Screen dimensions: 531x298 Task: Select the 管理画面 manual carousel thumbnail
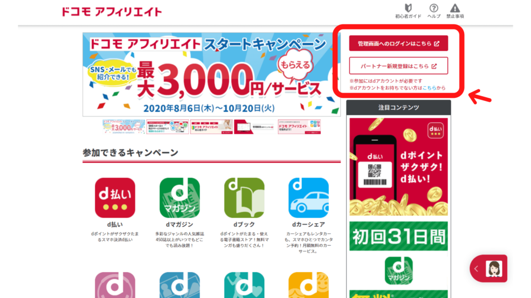(x=255, y=127)
